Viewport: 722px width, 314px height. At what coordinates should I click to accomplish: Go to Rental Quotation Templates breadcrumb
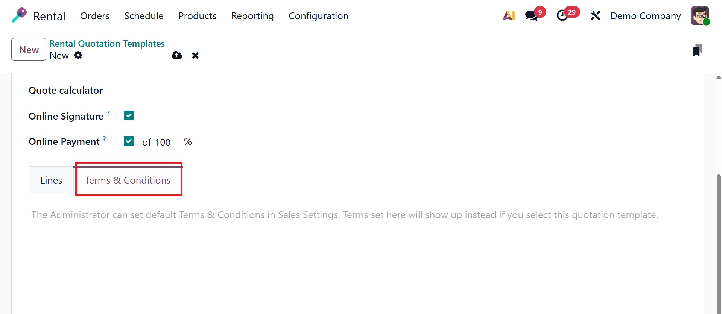(107, 44)
